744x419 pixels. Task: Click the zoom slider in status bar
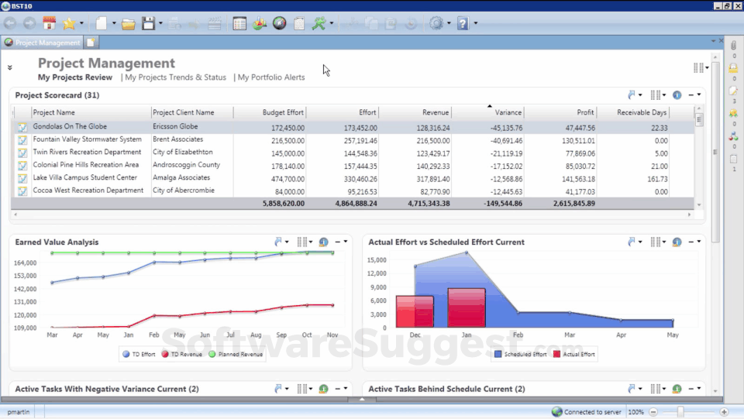click(680, 412)
